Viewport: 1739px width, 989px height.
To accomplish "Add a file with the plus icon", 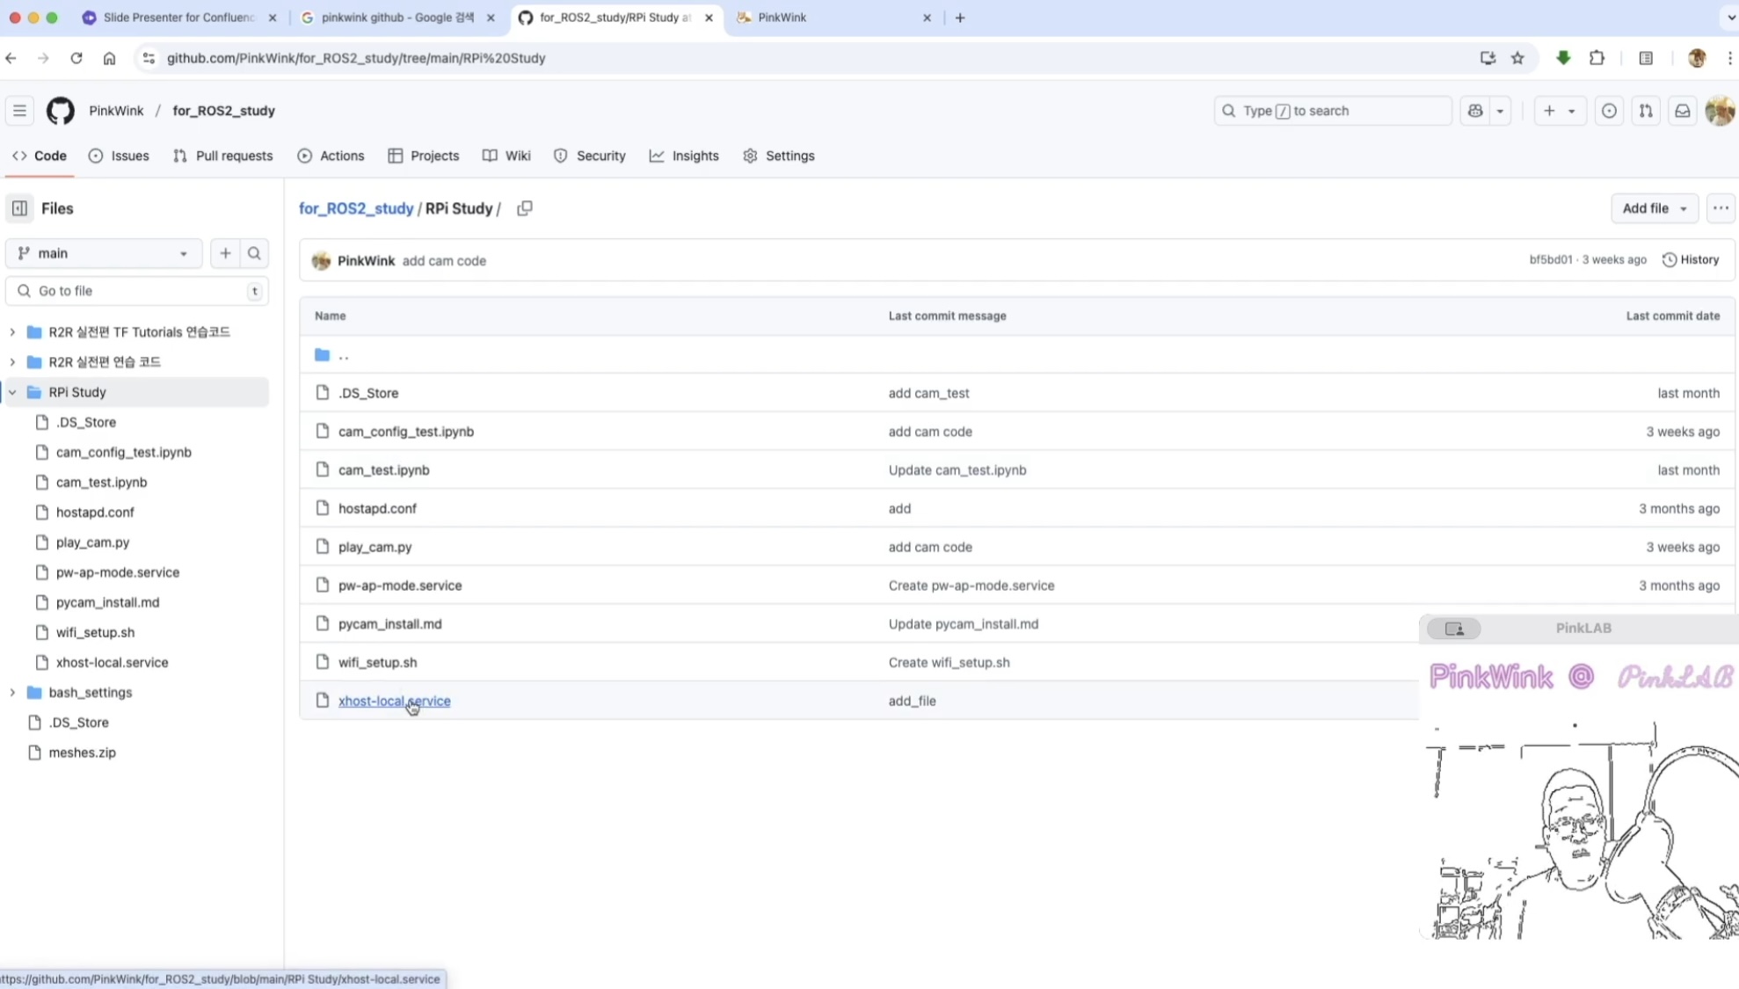I will [225, 253].
